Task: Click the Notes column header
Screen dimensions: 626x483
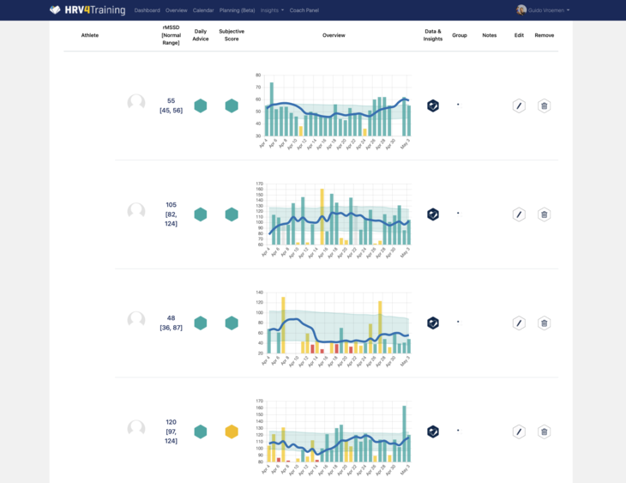Action: [x=490, y=35]
